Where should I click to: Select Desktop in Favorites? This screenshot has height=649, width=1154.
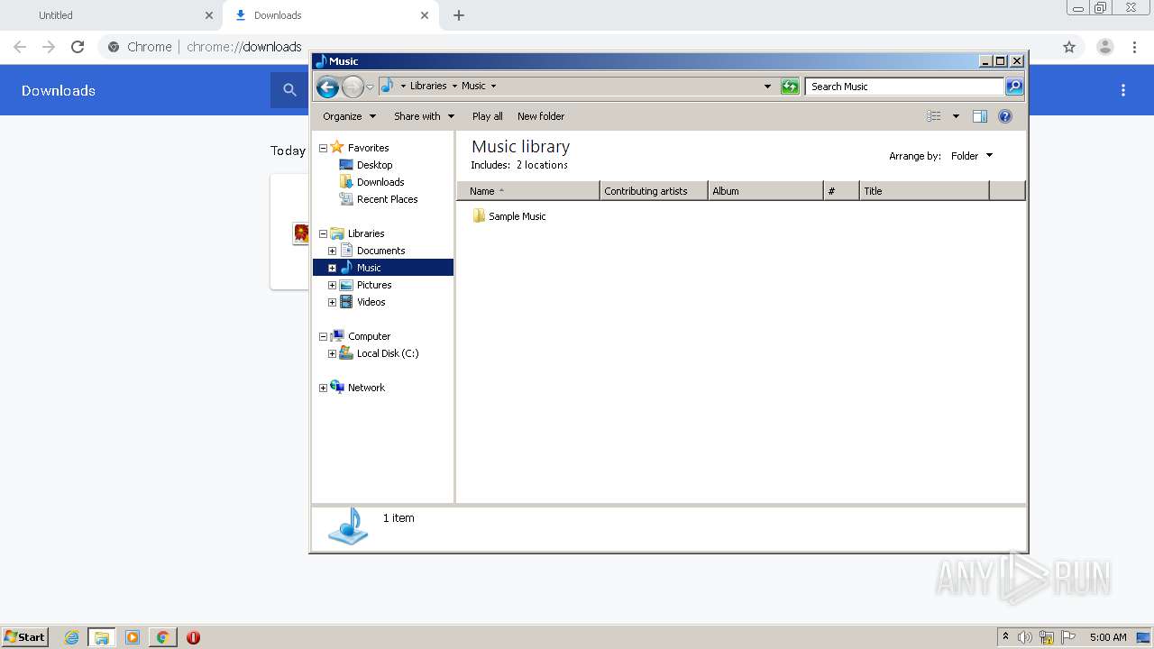[x=374, y=165]
